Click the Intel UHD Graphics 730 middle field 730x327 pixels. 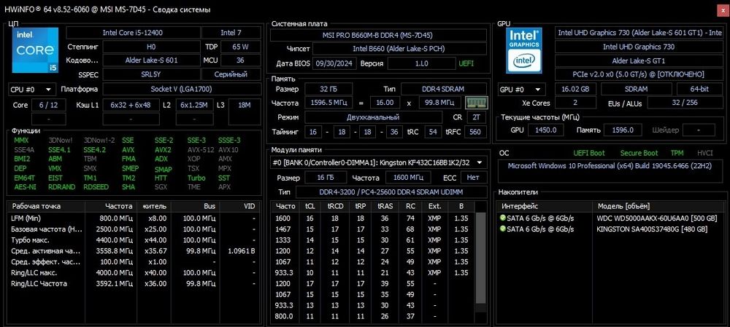pos(639,47)
